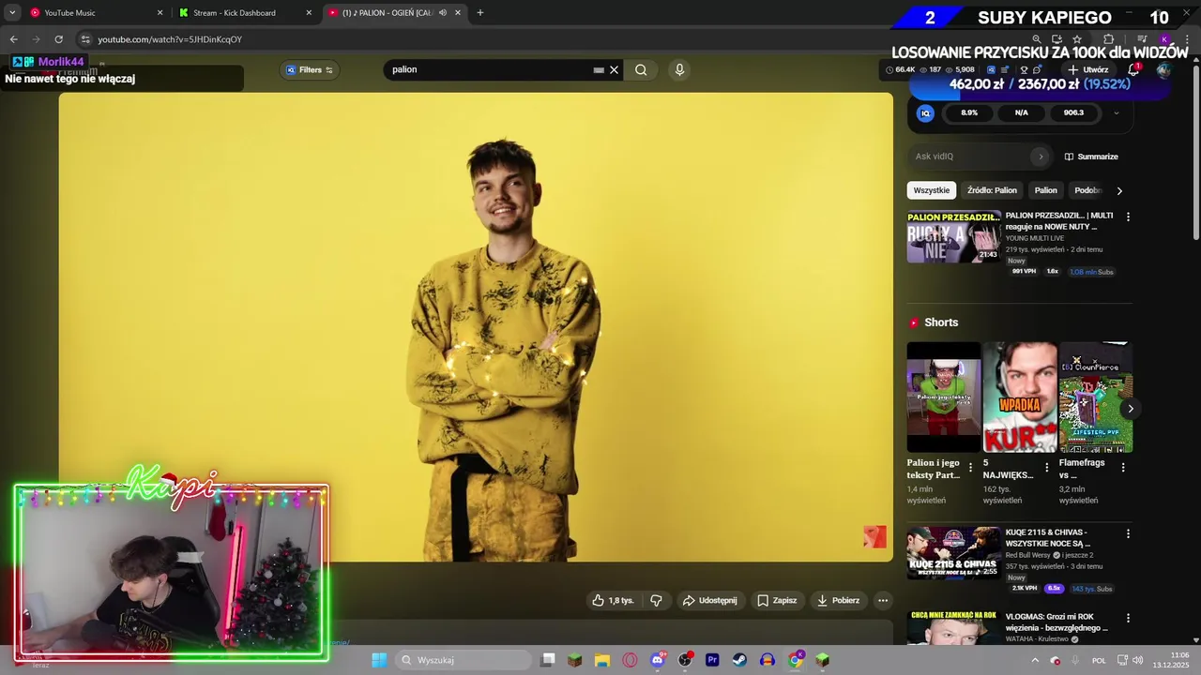Open 'Palion i jego teksty' short thumbnail
The image size is (1201, 675).
tap(944, 397)
